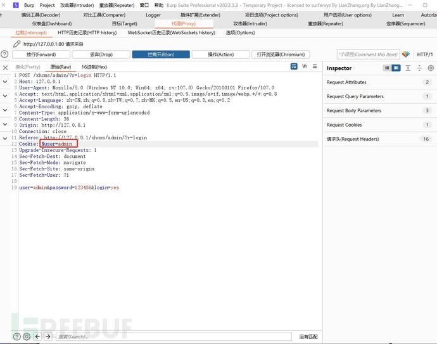Open the editor hamburger menu icon
This screenshot has width=437, height=344.
click(315, 67)
